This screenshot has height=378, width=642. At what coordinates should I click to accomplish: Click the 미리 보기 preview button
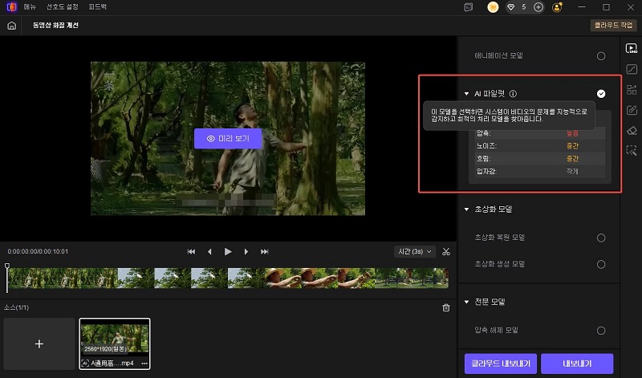228,138
